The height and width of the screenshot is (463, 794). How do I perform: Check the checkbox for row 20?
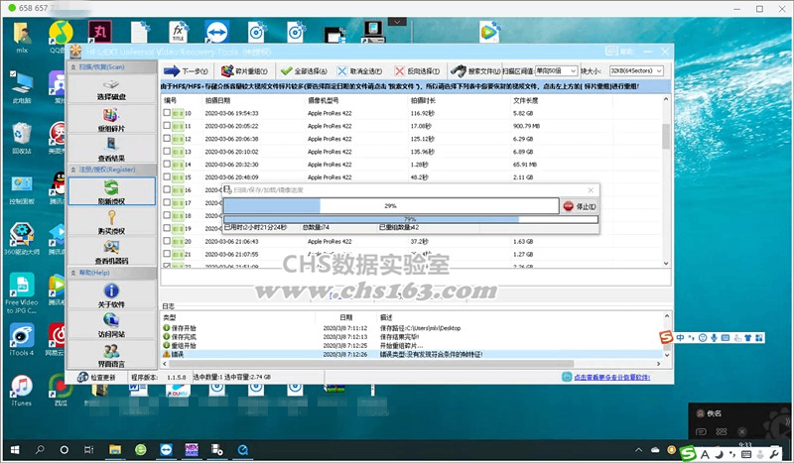pos(167,241)
